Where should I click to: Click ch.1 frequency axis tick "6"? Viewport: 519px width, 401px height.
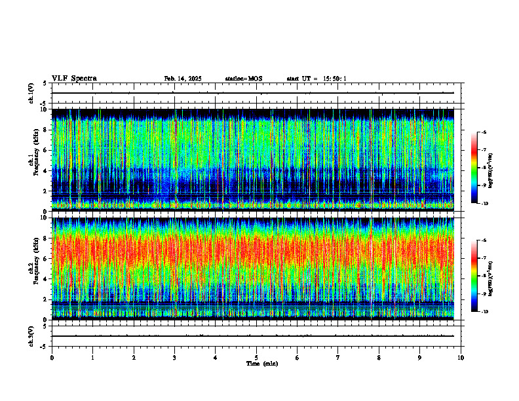(46, 150)
